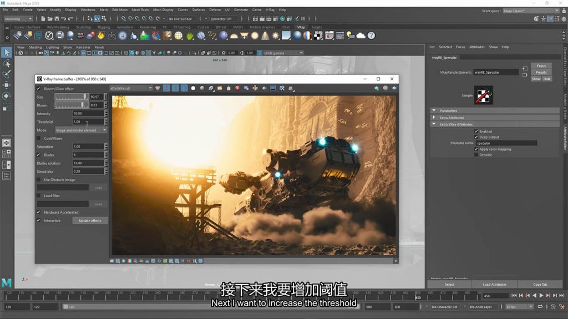568x319 pixels.
Task: Create a new scene with blank page icon
Action: pos(43,18)
